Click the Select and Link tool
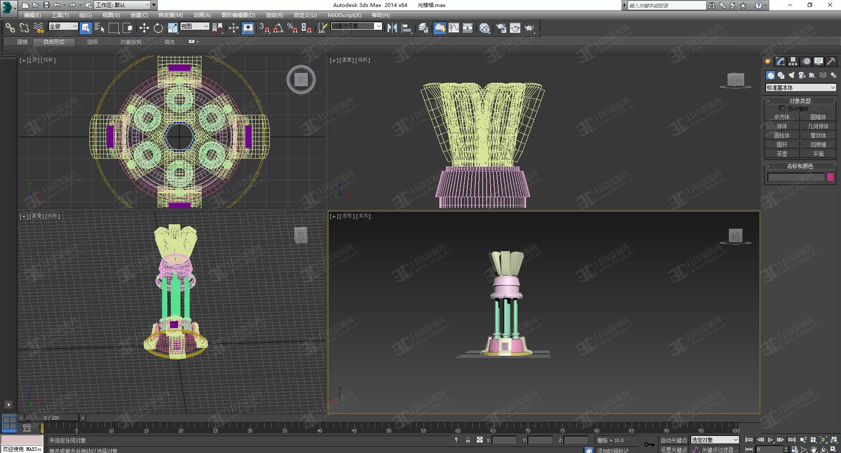Viewport: 841px width, 453px height. point(10,28)
